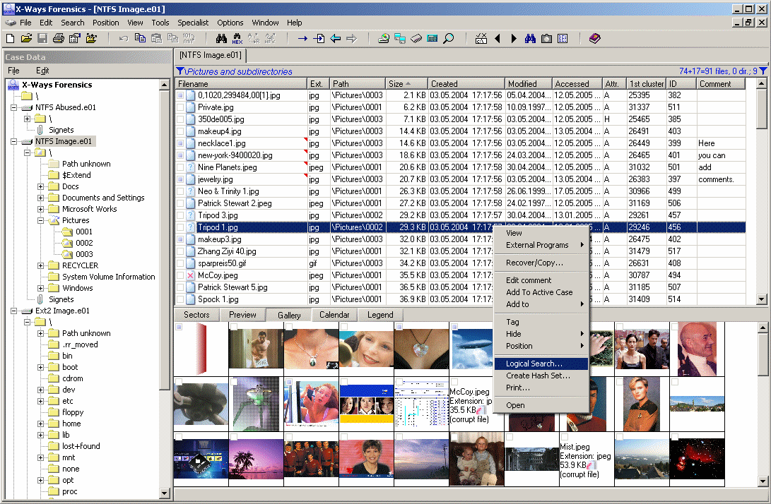
Task: Tick the checkbox on the Mist.jpeg thumbnail
Action: click(563, 437)
